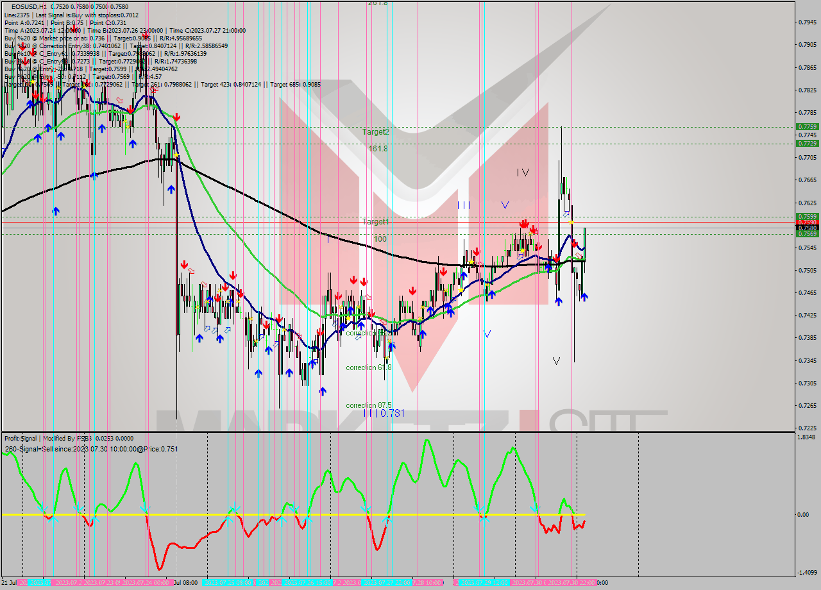This screenshot has height=590, width=821.
Task: Click the '2023.07.24 00:00' time marker
Action: point(147,583)
